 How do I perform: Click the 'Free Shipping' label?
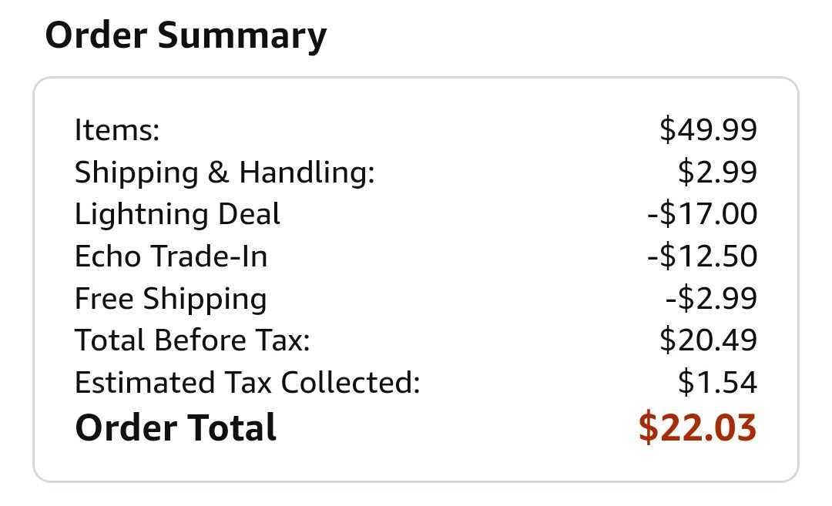click(171, 298)
